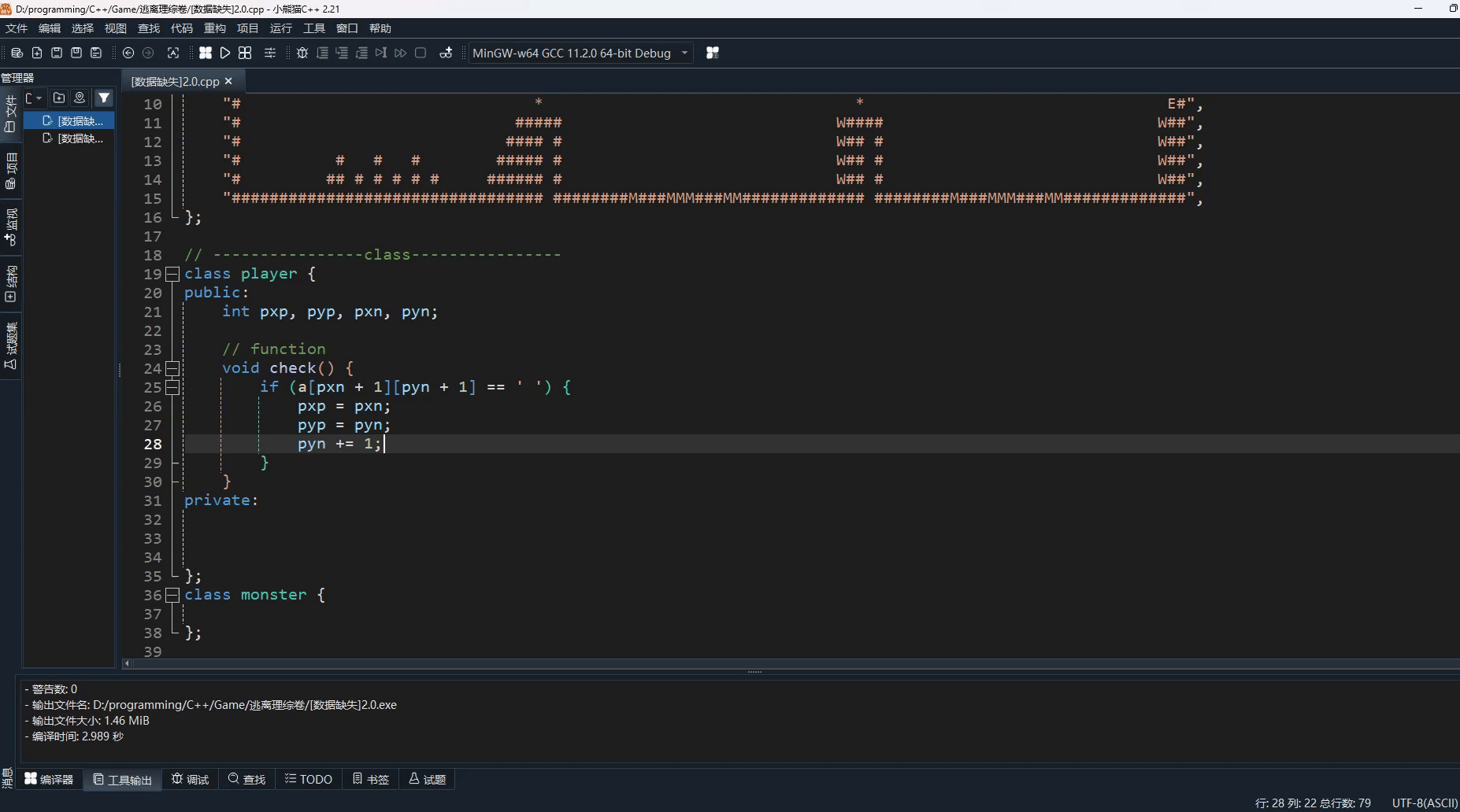Save the current file
Image resolution: width=1460 pixels, height=812 pixels.
click(56, 53)
